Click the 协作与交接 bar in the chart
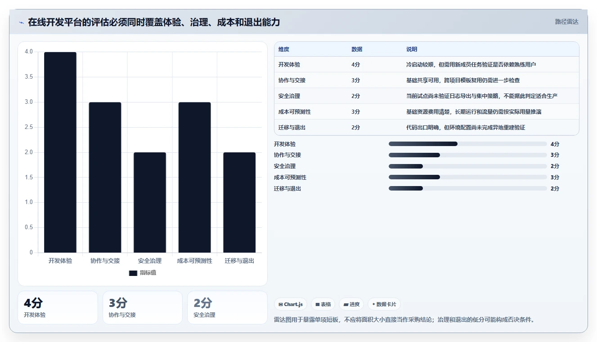This screenshot has height=342, width=597. [105, 178]
